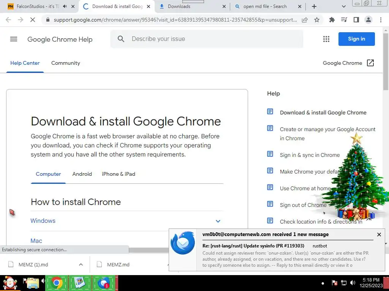
Task: Expand the Windows install section
Action: 127,221
